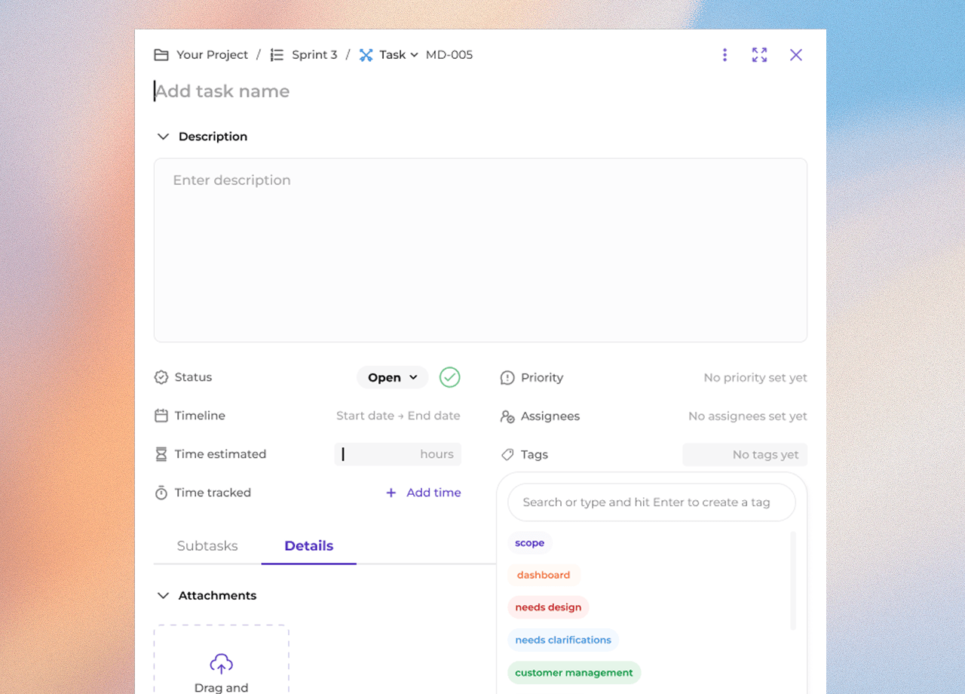Switch to the Details tab
The image size is (965, 694).
pyautogui.click(x=309, y=546)
